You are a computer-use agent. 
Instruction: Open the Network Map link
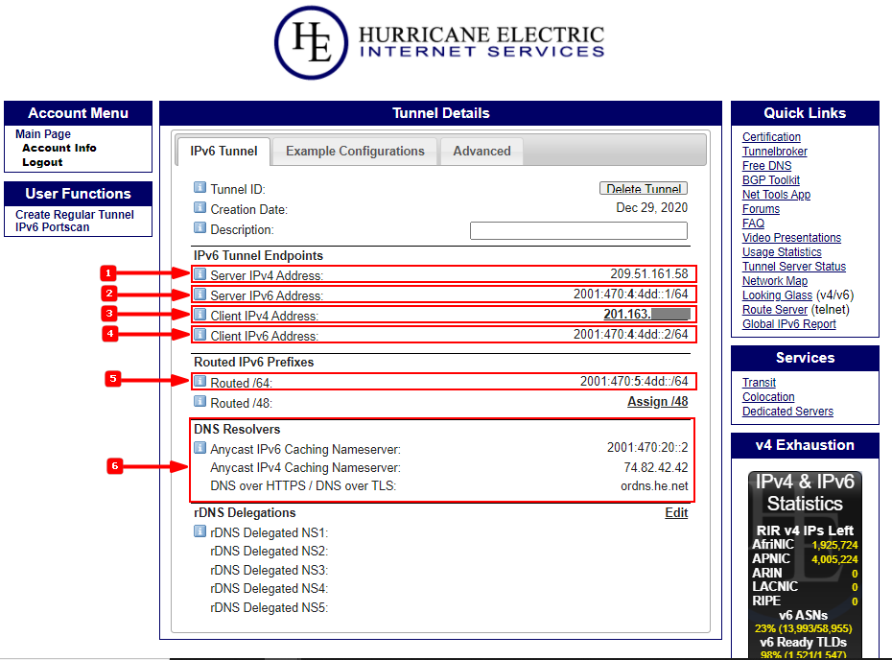[x=775, y=281]
